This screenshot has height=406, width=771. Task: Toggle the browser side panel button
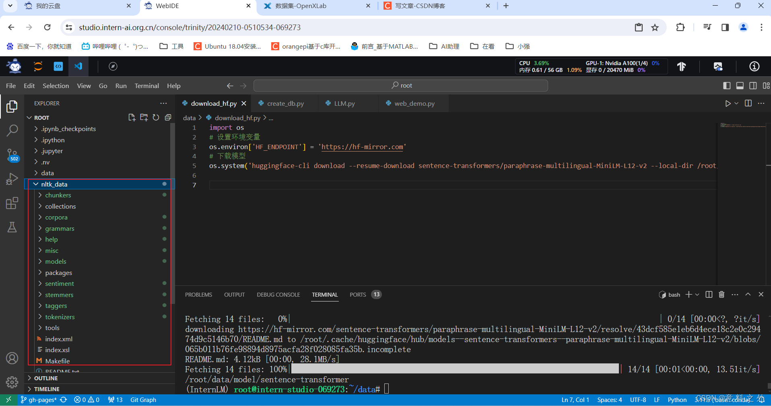[725, 27]
